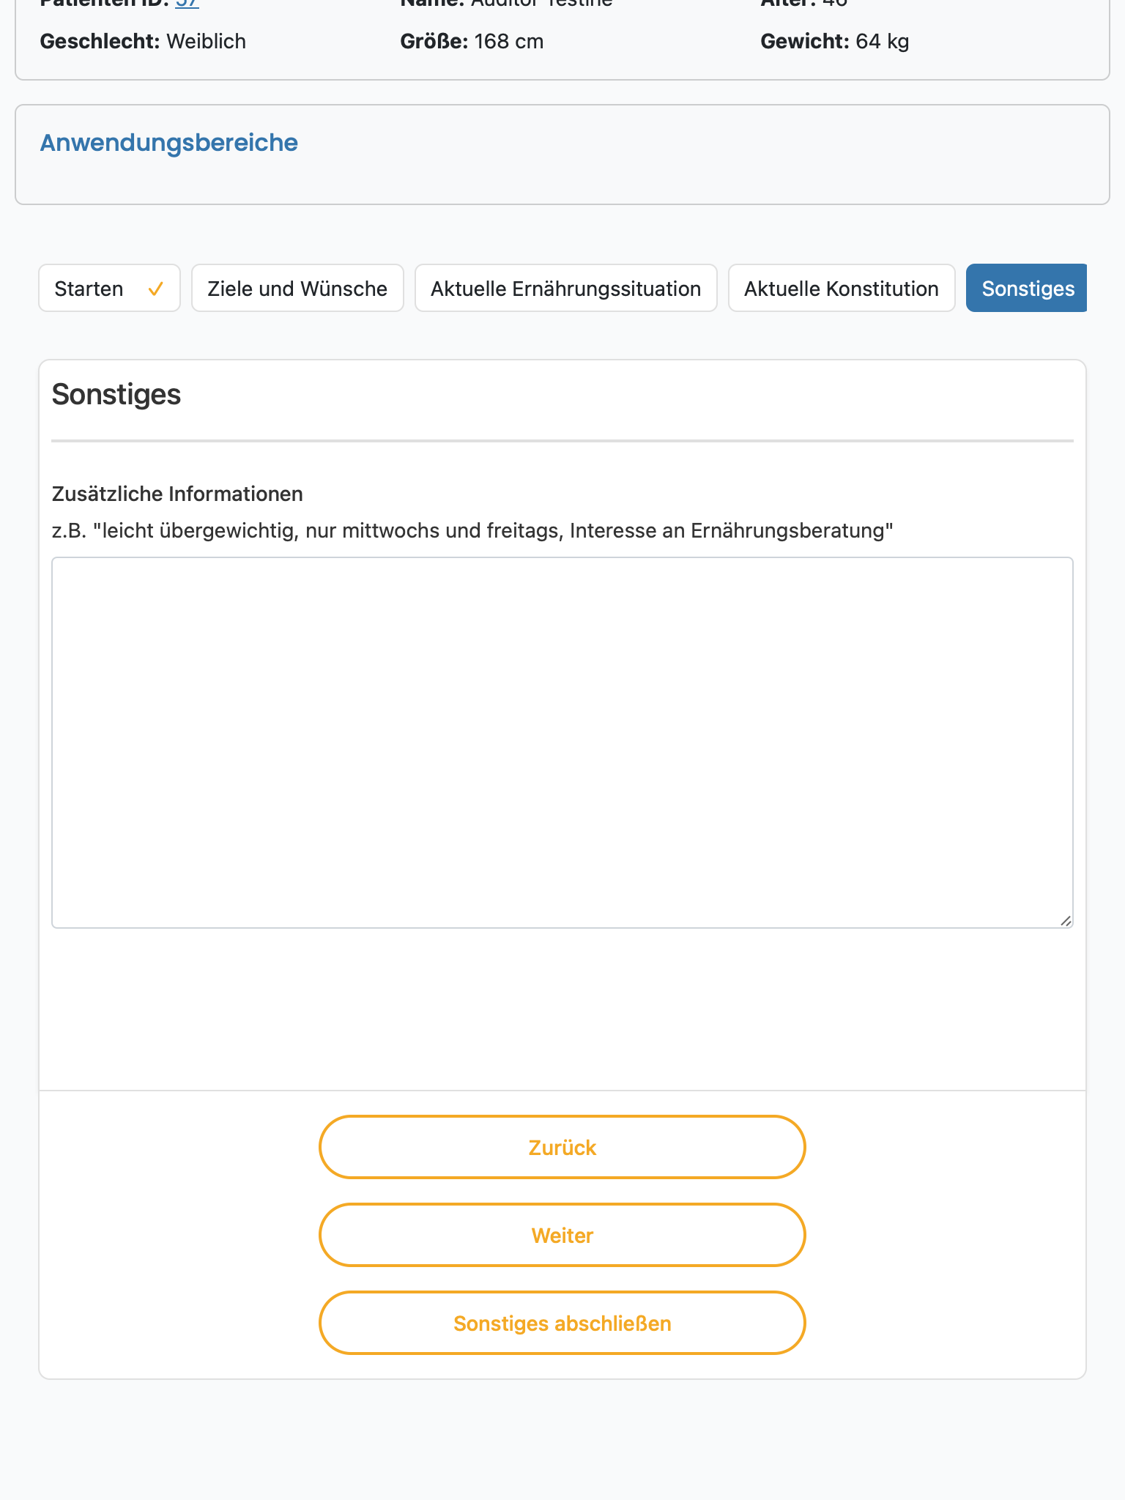Open the Ziele und Wünsche tab
The height and width of the screenshot is (1500, 1125).
297,288
